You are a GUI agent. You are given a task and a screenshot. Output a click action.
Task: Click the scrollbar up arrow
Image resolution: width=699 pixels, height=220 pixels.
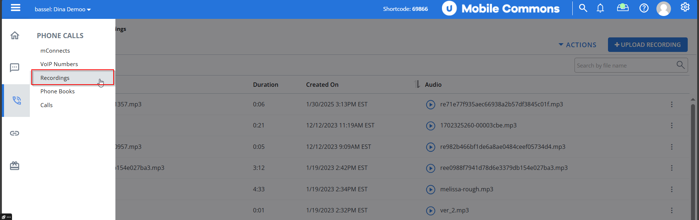point(693,99)
